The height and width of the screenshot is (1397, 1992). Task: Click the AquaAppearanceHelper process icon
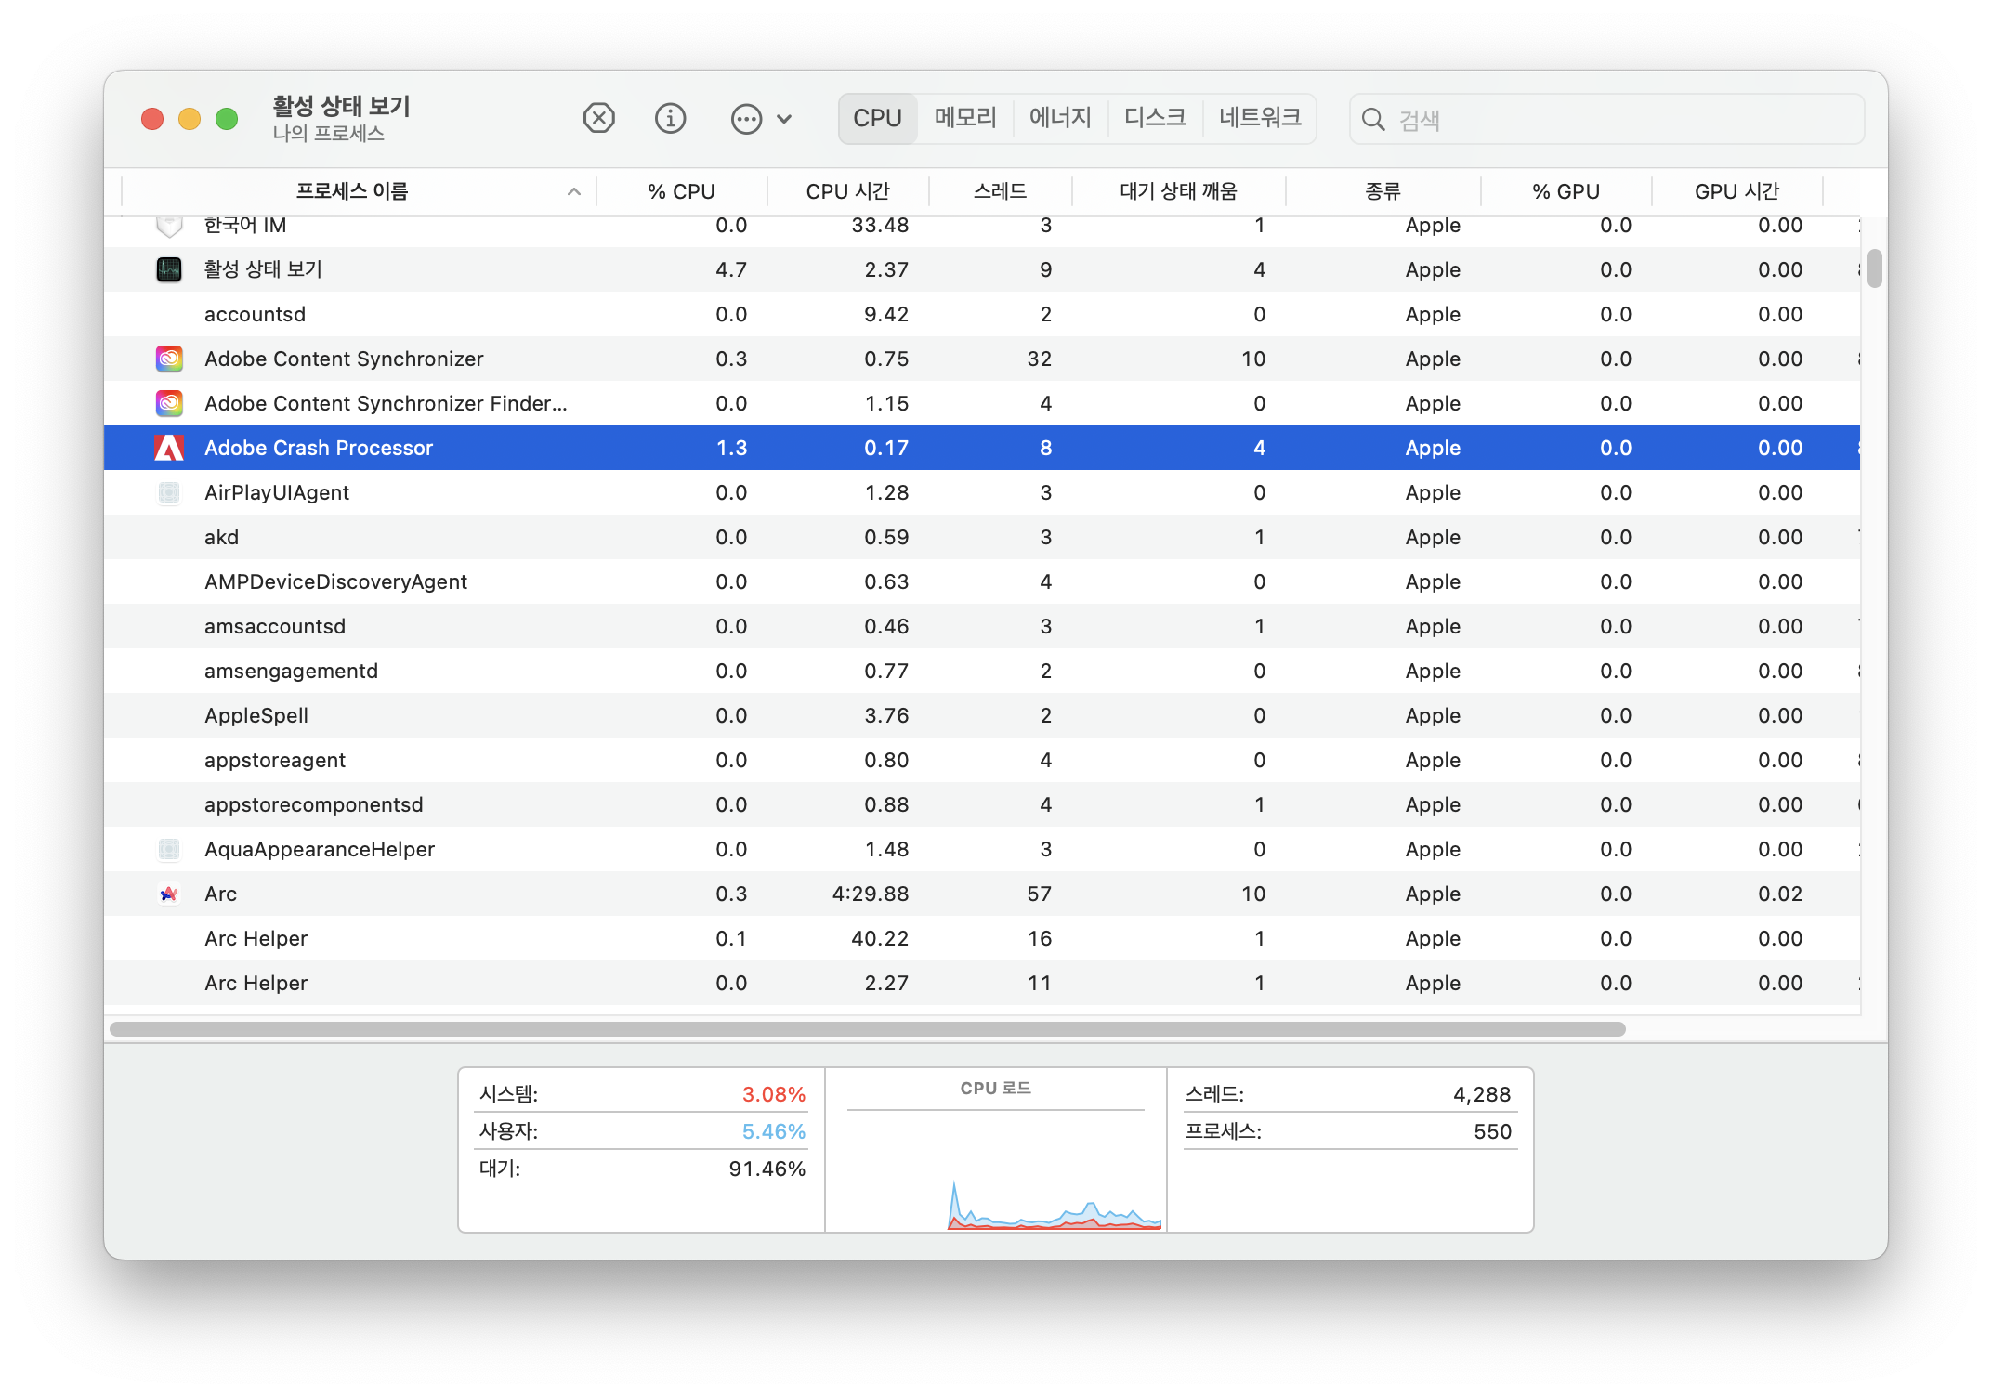(x=168, y=849)
